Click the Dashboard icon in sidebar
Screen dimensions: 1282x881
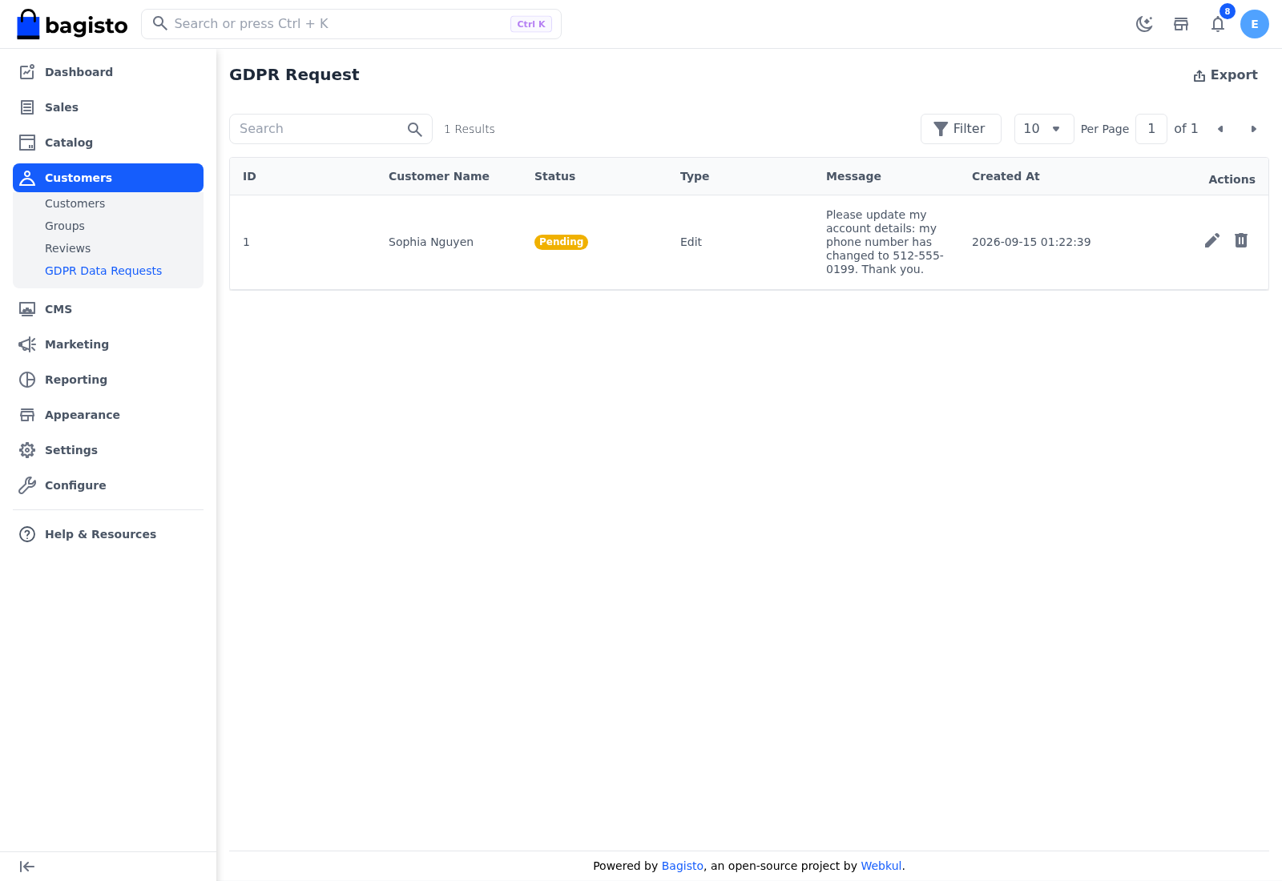tap(27, 72)
